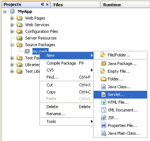Image resolution: width=150 pixels, height=141 pixels.
Task: Click the JSP icon in submenu
Action: tap(104, 118)
